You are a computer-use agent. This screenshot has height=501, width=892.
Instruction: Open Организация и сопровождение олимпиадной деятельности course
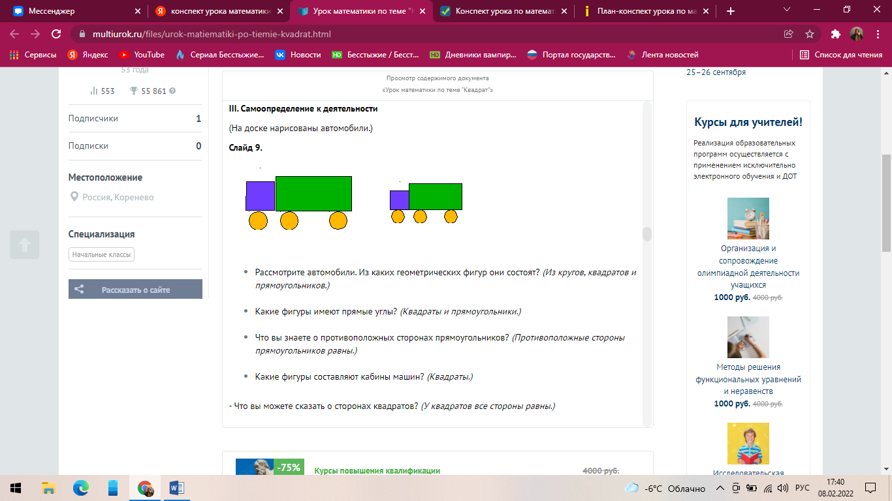coord(748,267)
